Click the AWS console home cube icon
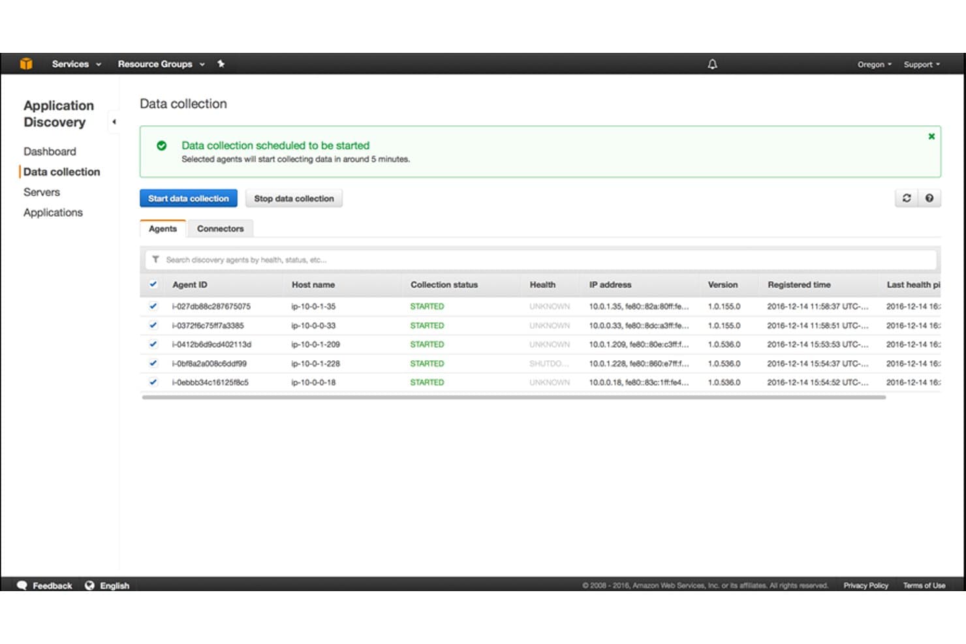The width and height of the screenshot is (966, 644). pyautogui.click(x=26, y=64)
